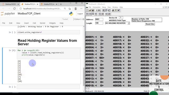Open the Jupyter Edit menu

(11, 23)
